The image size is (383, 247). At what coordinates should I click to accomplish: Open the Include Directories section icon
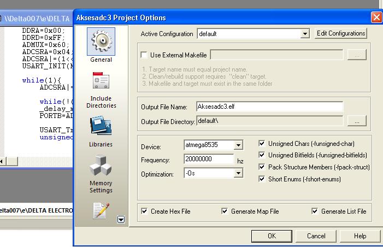(x=101, y=82)
